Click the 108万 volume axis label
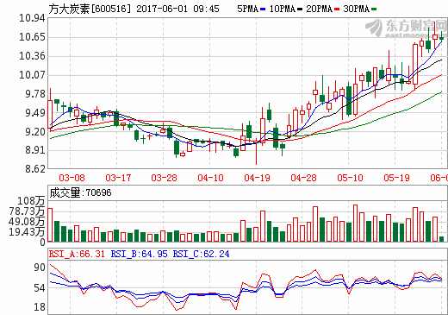The width and height of the screenshot is (448, 315). click(31, 201)
